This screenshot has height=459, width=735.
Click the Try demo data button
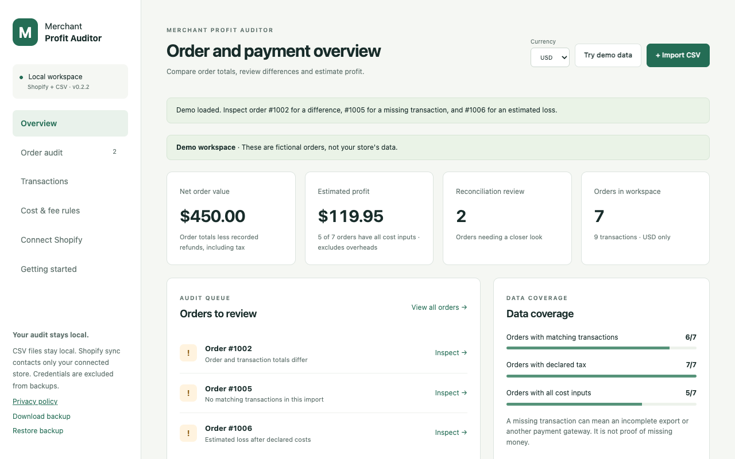click(608, 55)
